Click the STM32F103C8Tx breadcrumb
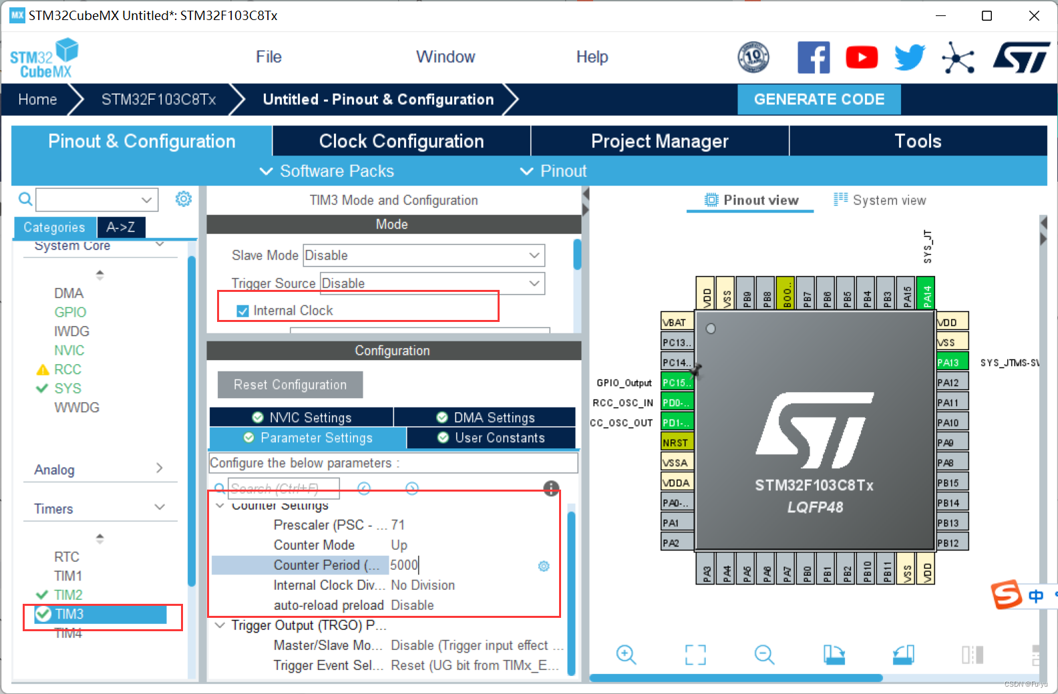This screenshot has width=1058, height=694. coord(158,100)
